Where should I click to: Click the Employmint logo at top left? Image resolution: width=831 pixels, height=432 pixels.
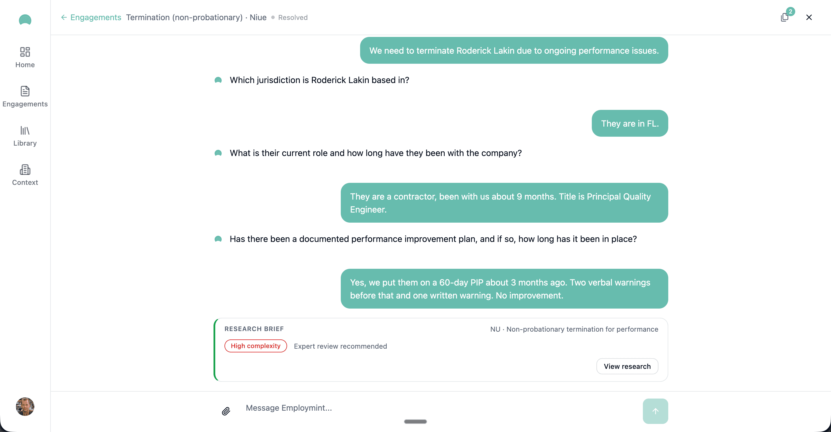coord(25,20)
